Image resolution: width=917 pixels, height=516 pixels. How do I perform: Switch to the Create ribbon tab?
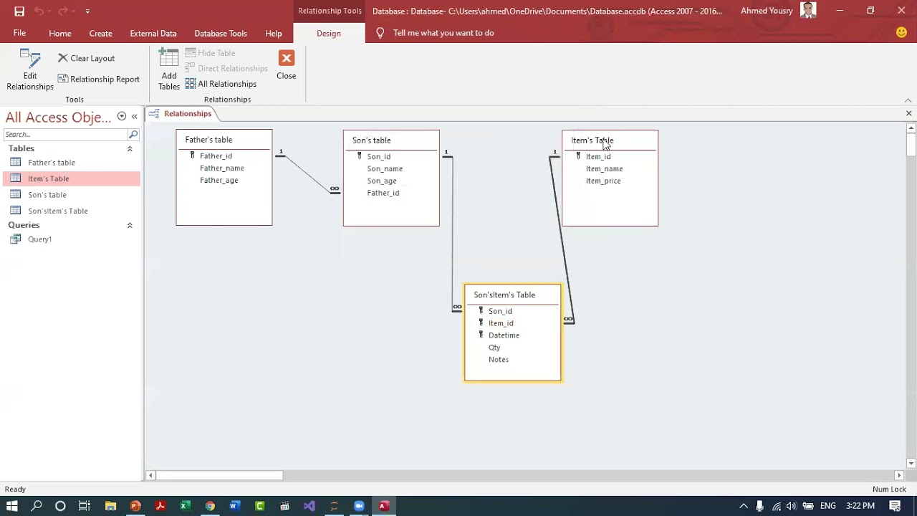100,33
